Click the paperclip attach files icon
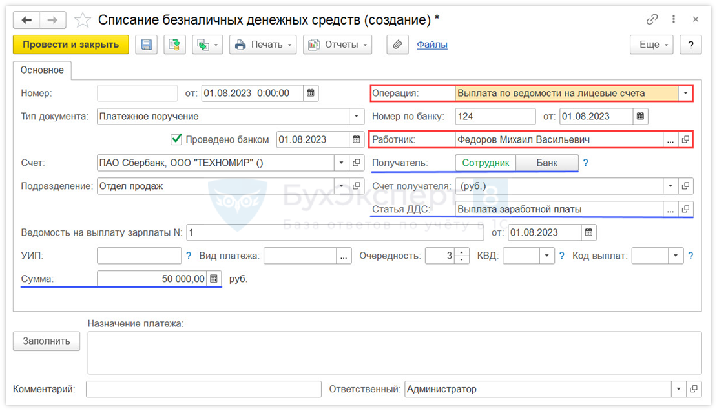Image resolution: width=717 pixels, height=411 pixels. (x=397, y=45)
